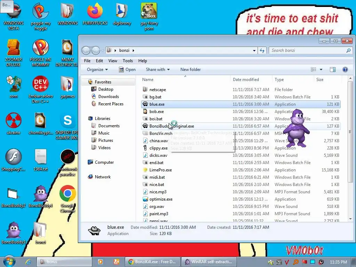
Task: Click the New folder button
Action: coord(191,70)
